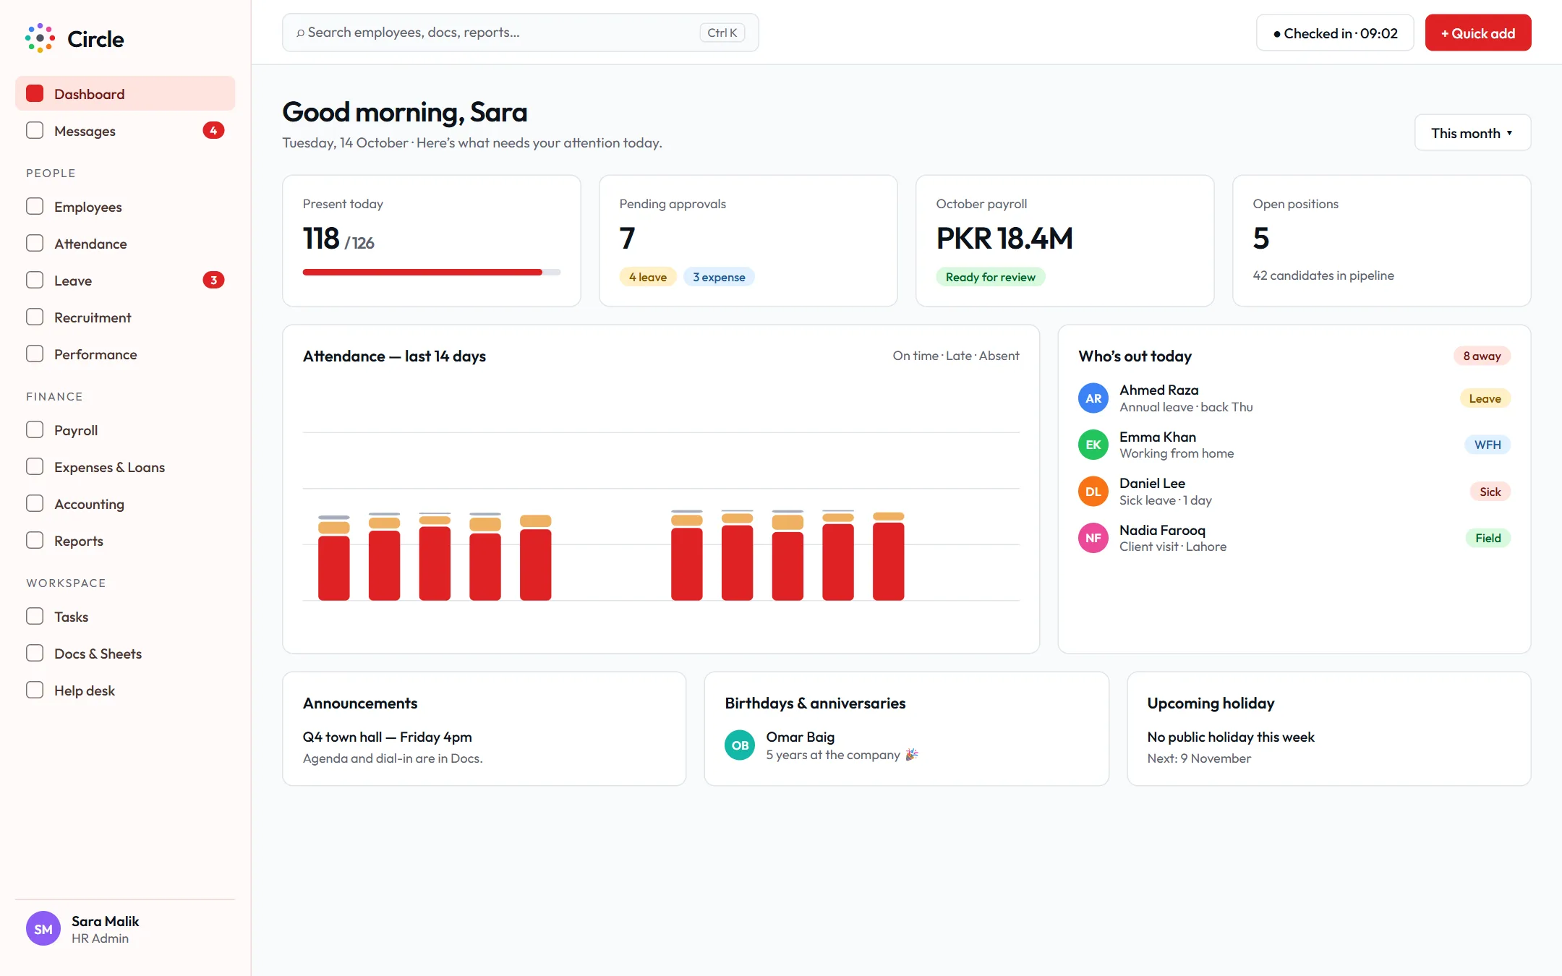The height and width of the screenshot is (976, 1562).
Task: Click the Tasks sidebar icon
Action: (35, 617)
